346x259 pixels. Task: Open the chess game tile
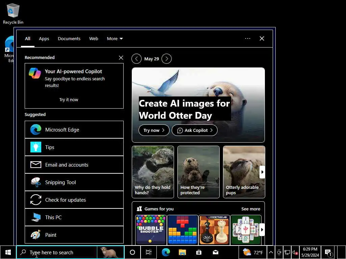214,230
